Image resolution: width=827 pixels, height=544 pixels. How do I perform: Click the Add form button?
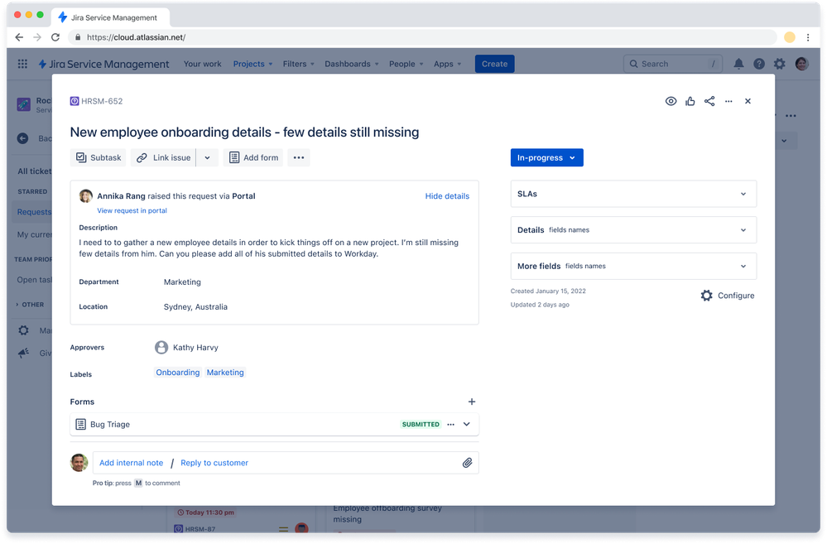coord(253,158)
